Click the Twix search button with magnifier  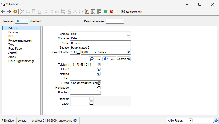95,59
